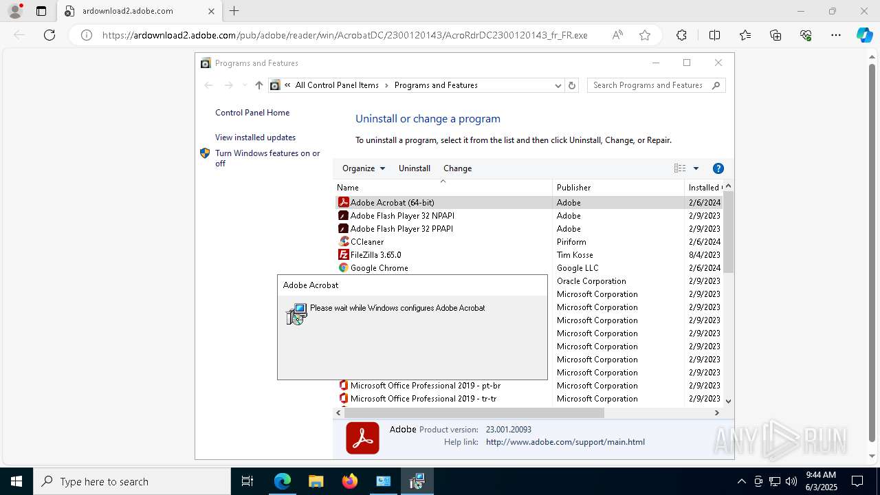
Task: Expand the address path dropdown
Action: (558, 85)
